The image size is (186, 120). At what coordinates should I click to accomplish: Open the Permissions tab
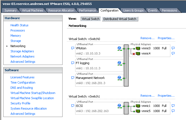169,10
